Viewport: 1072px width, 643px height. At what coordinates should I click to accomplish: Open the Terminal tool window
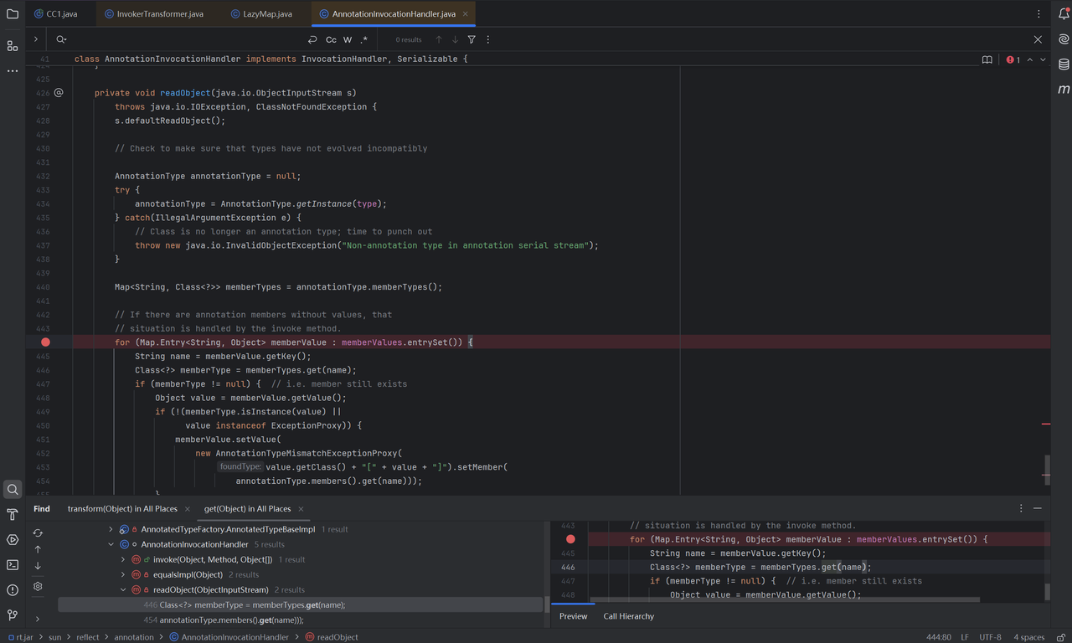pyautogui.click(x=13, y=564)
